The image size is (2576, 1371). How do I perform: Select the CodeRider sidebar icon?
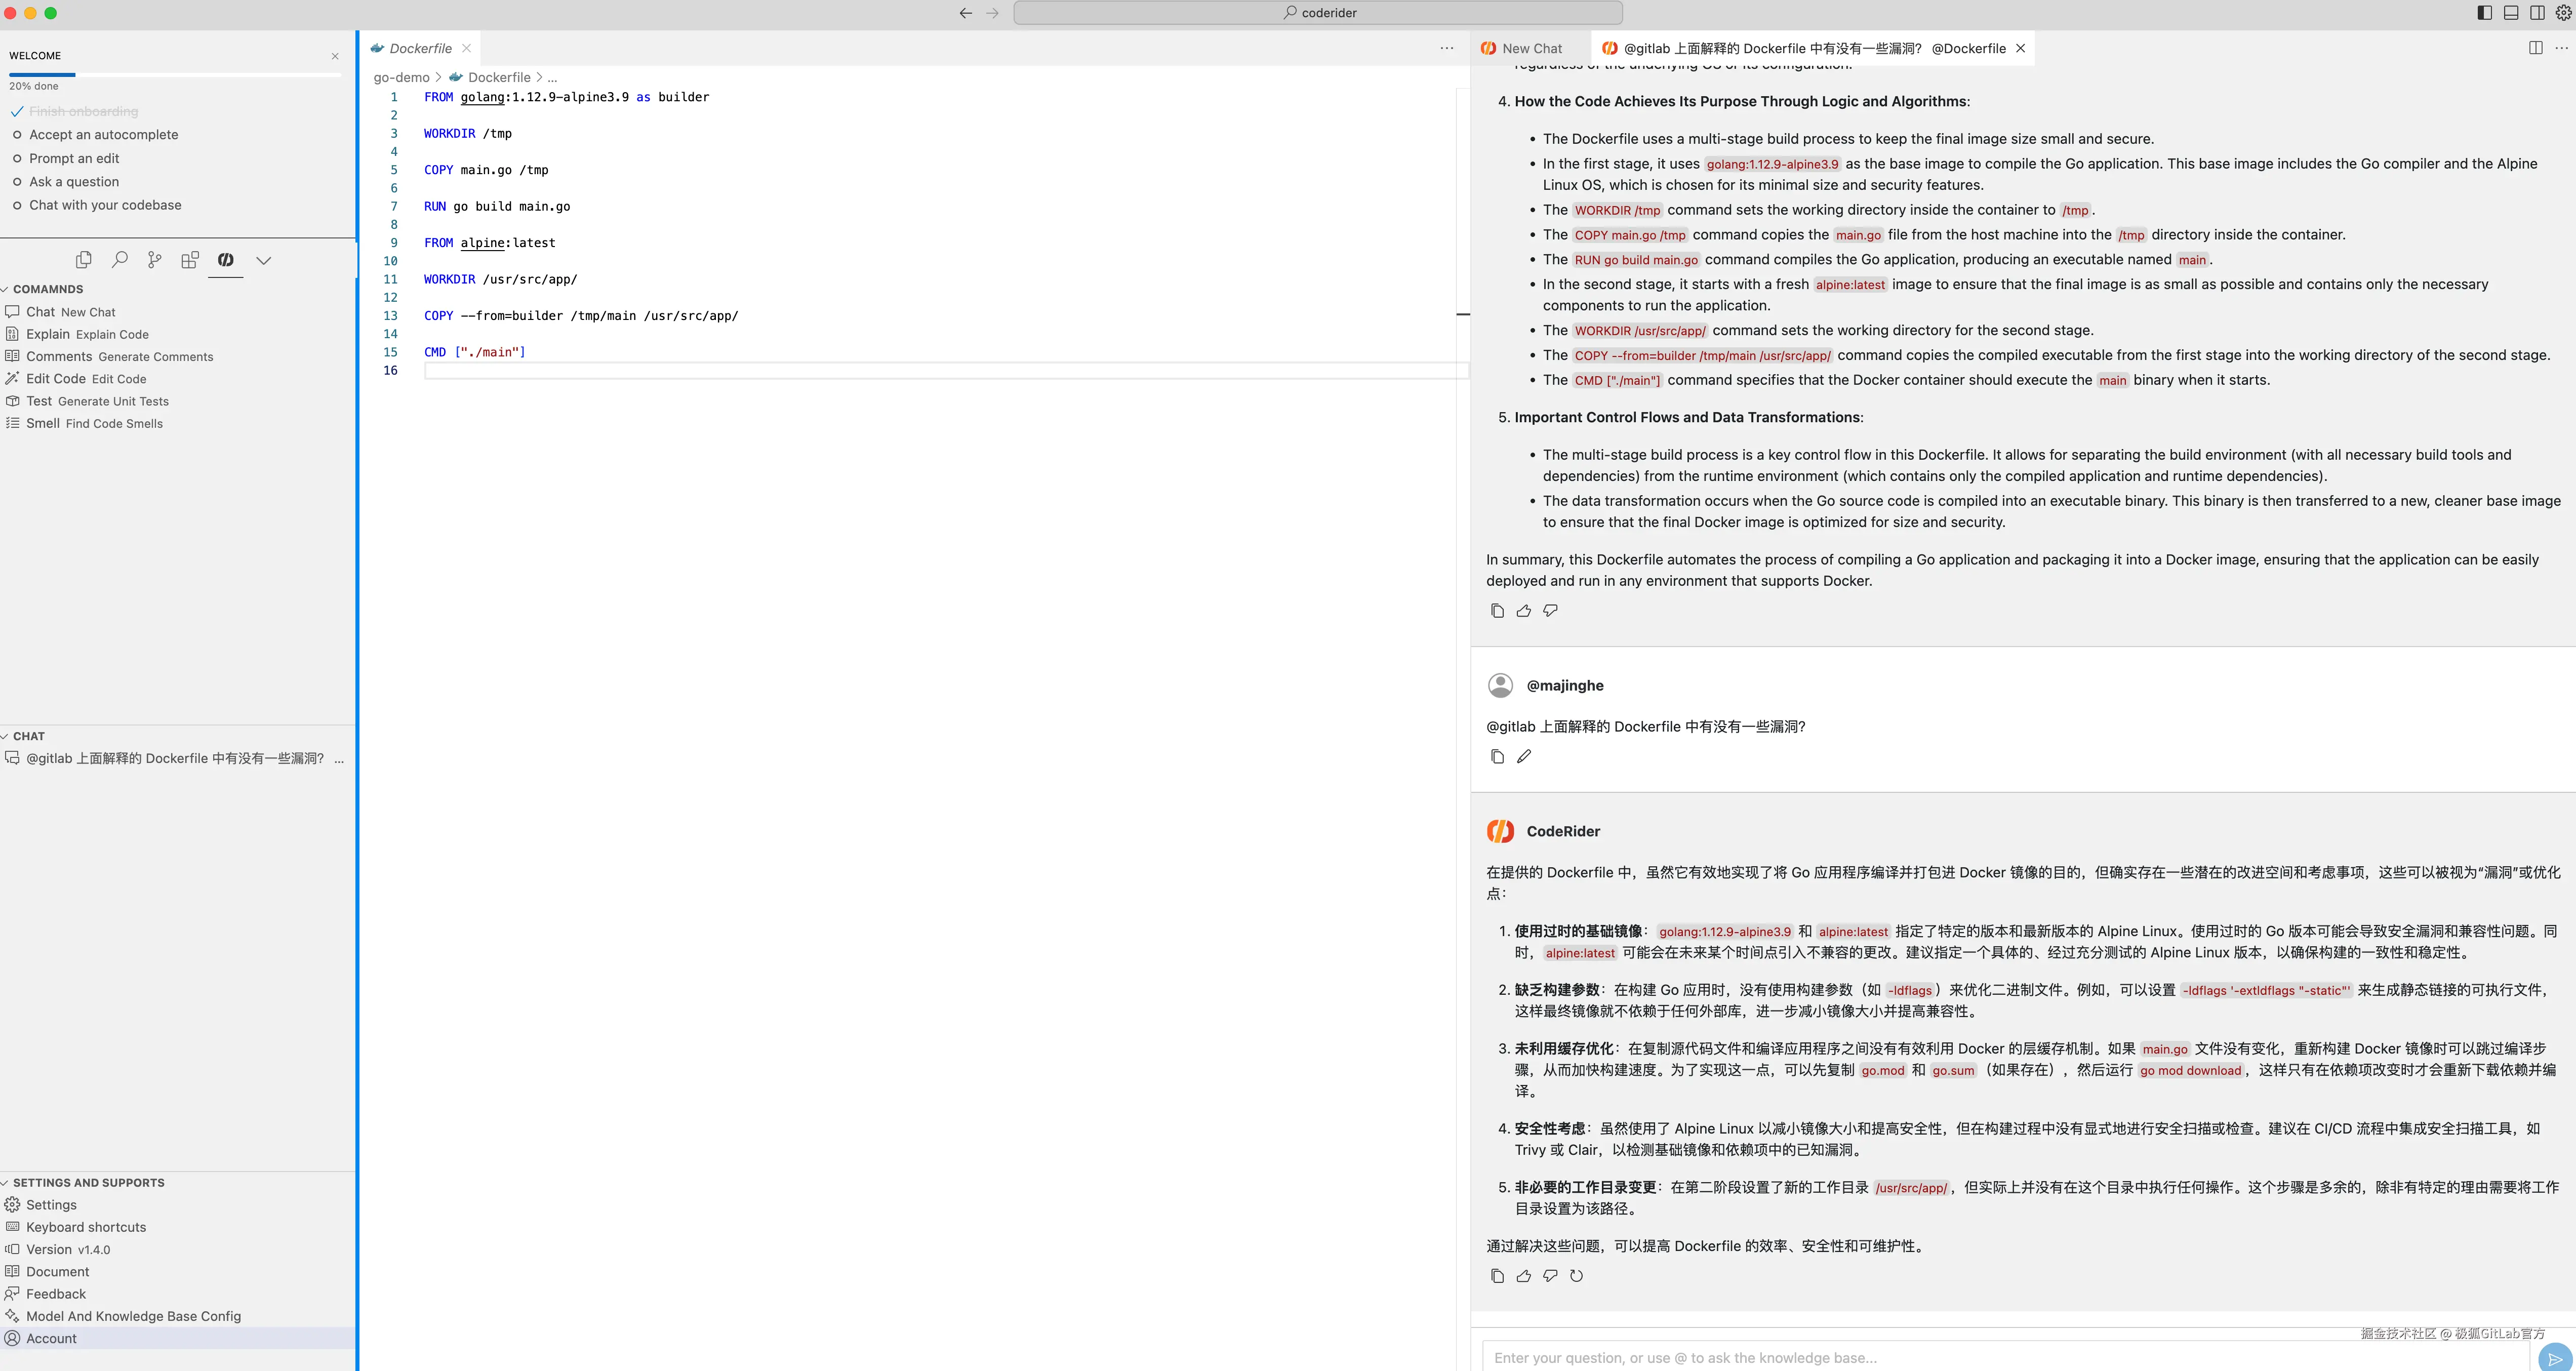226,260
